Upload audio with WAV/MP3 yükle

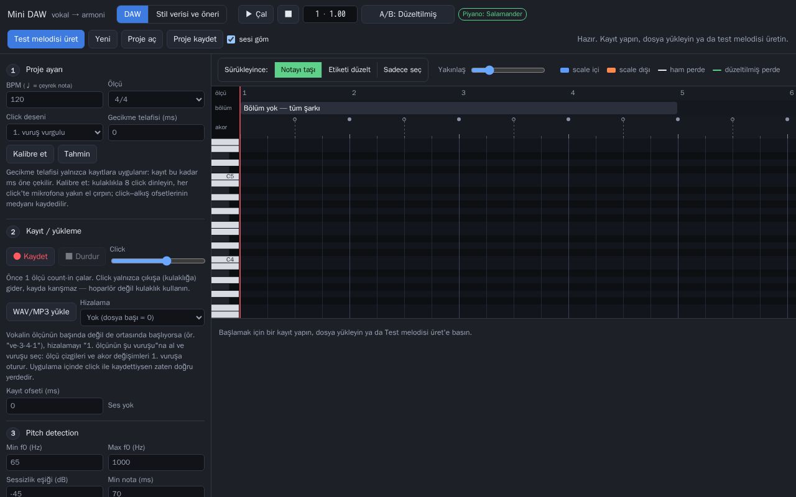tap(41, 312)
